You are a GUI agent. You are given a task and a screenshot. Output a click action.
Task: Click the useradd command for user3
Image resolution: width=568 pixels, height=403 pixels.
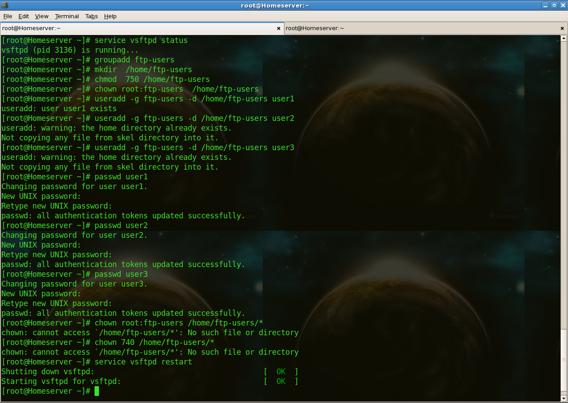click(194, 147)
